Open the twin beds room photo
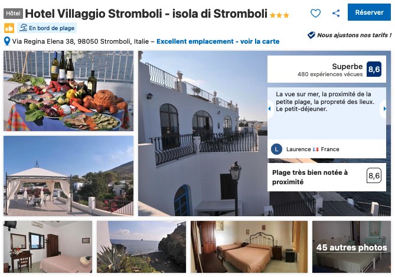 tap(249, 247)
